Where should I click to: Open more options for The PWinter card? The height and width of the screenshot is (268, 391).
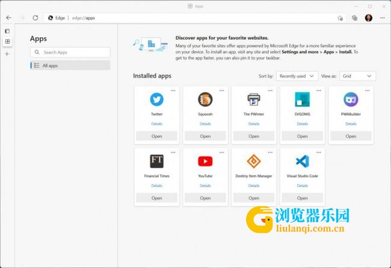tap(270, 91)
